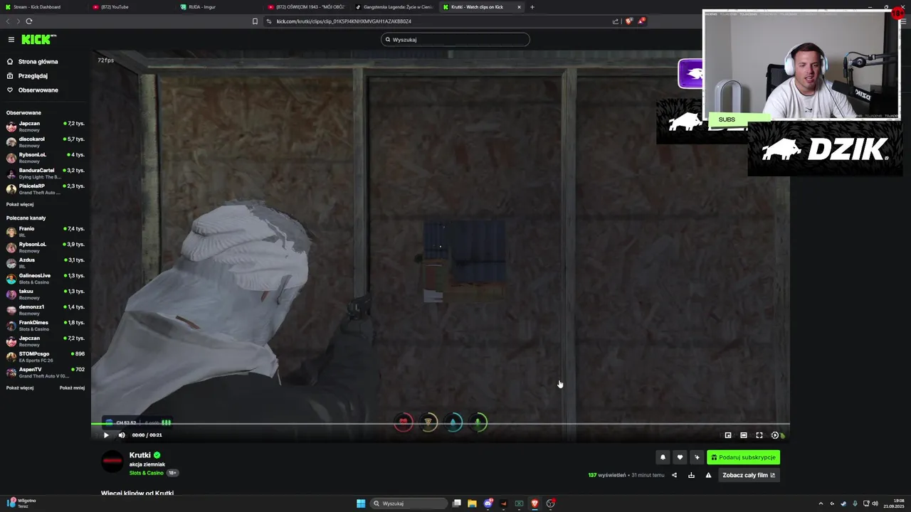Switch to the (872) YouTube tab
Screen dimensions: 911x512
(x=131, y=7)
